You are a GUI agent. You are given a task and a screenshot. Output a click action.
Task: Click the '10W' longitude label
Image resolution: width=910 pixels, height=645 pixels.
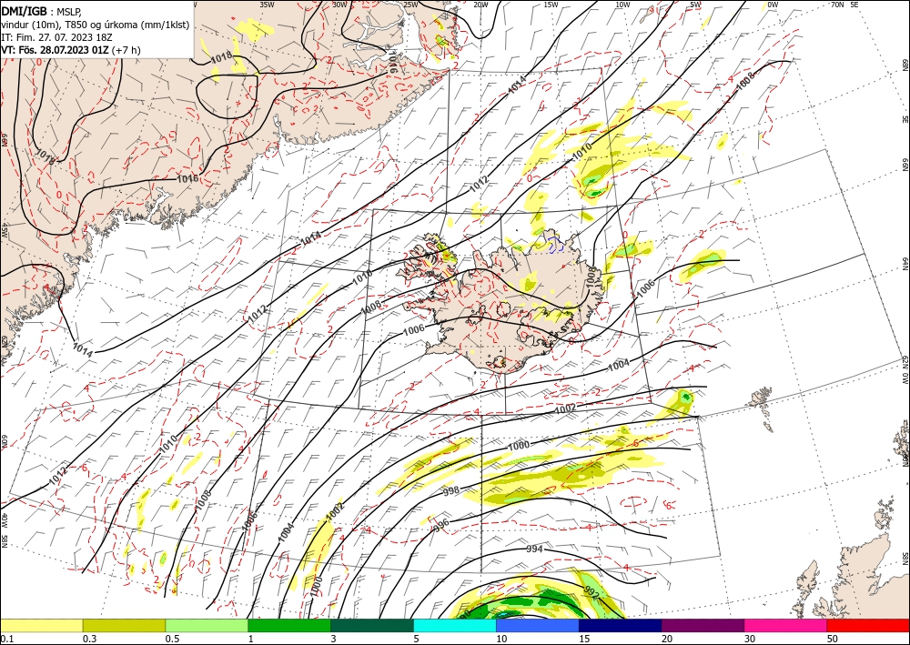point(622,5)
